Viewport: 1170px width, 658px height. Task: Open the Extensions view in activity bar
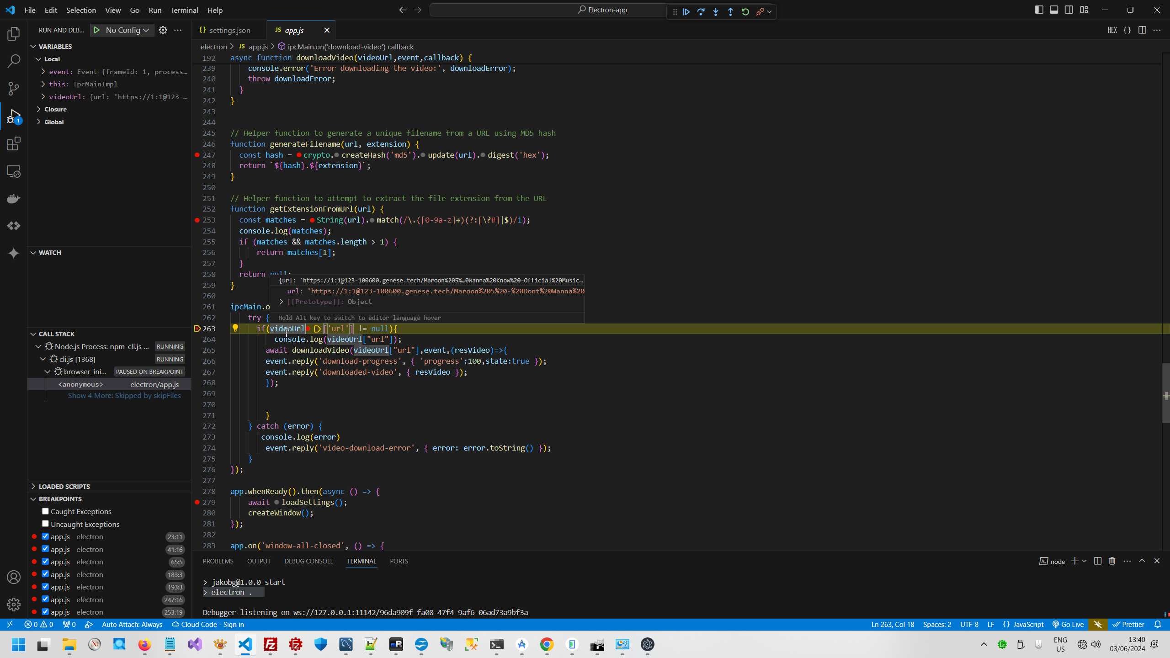14,144
